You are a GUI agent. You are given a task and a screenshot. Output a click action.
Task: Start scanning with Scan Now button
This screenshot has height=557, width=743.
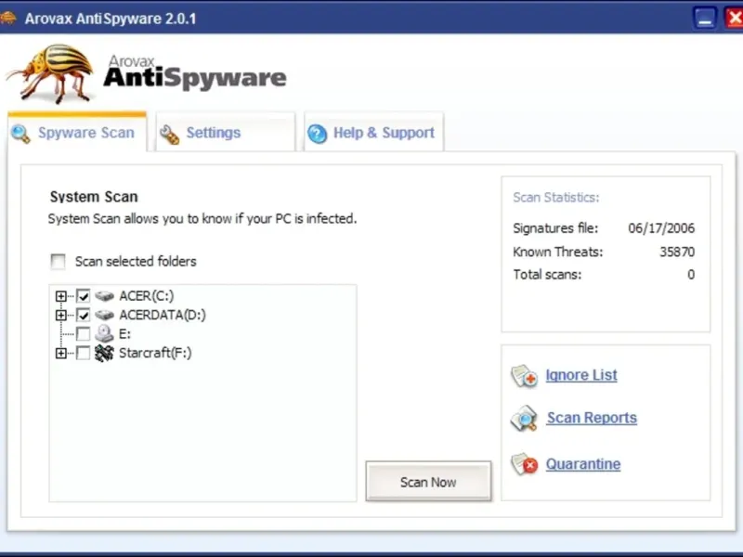(x=428, y=482)
